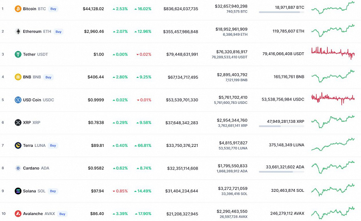The width and height of the screenshot is (361, 221).
Task: Click the Bitcoin coin logo icon
Action: [x=18, y=9]
